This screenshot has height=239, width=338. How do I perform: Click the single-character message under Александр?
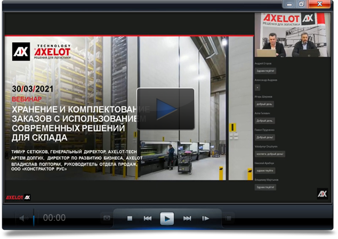pyautogui.click(x=257, y=88)
